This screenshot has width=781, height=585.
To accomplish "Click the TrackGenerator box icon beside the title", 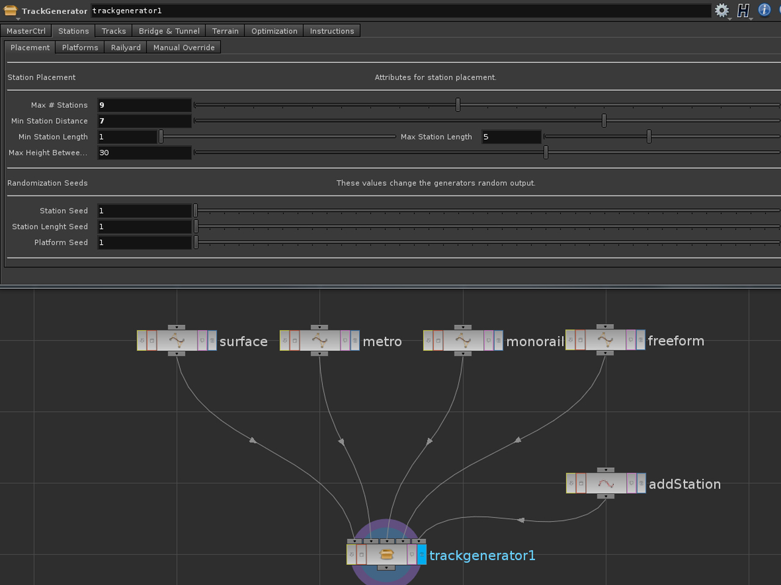I will [10, 10].
